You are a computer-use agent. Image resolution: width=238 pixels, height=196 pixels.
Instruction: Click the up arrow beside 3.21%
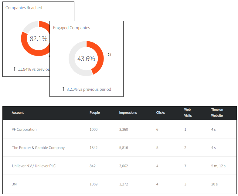[x=63, y=89]
